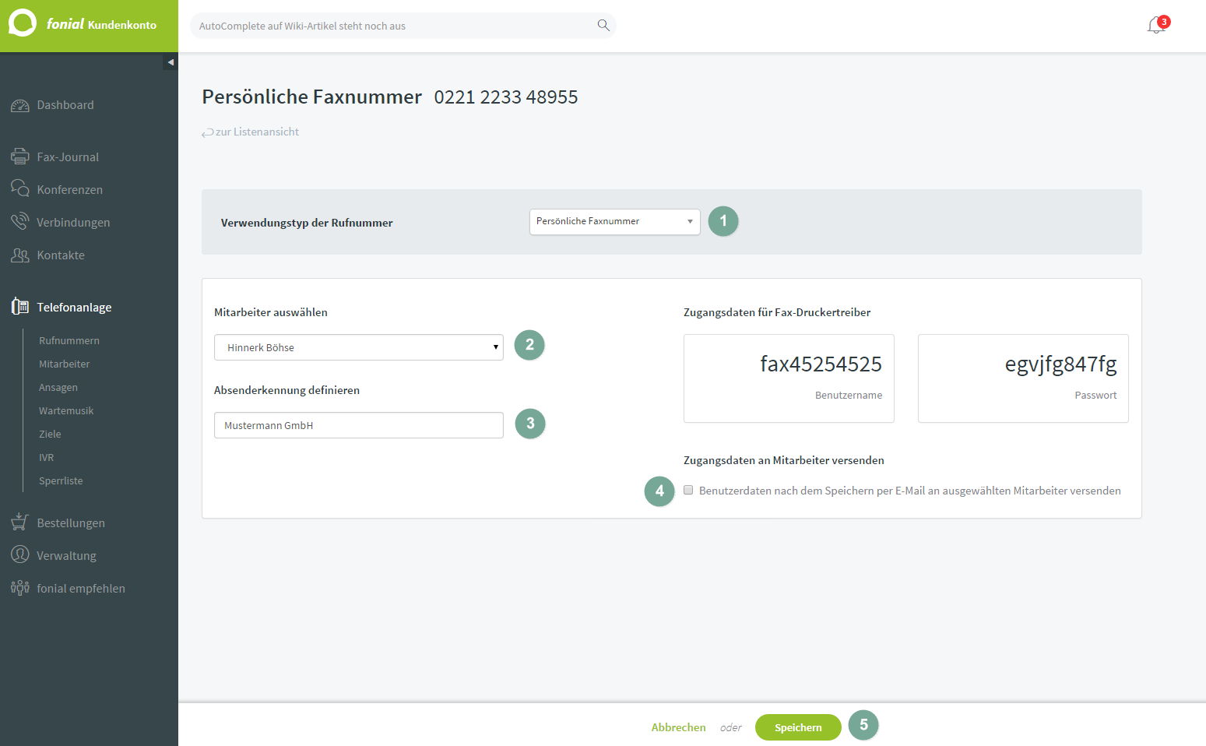Enable sending Benutzerdaten per E-Mail checkbox
The image size is (1206, 746).
688,490
